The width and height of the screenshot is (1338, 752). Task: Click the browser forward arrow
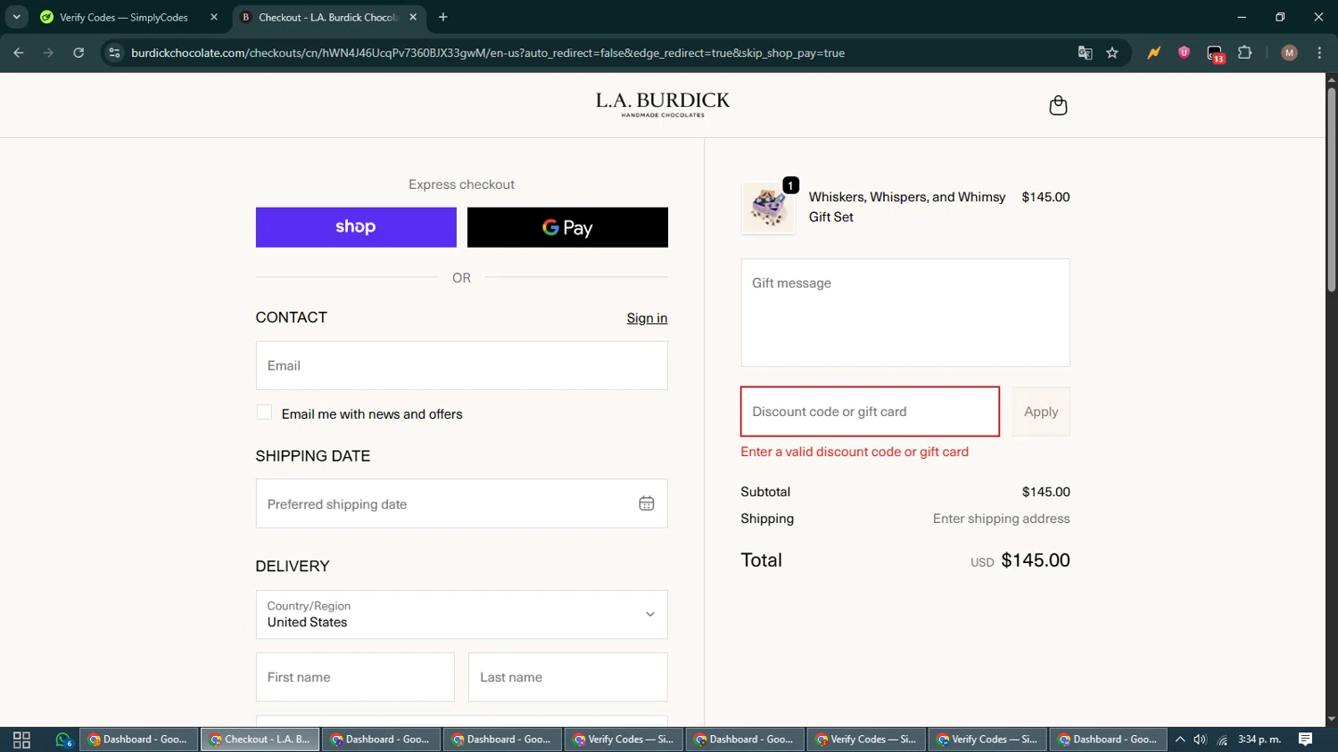tap(48, 53)
